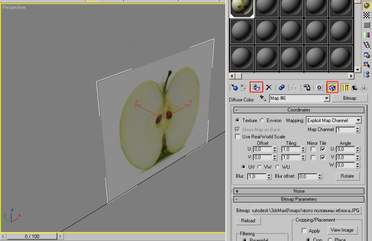The image size is (372, 241).
Task: Check the V Mirror checkbox
Action: click(x=313, y=157)
